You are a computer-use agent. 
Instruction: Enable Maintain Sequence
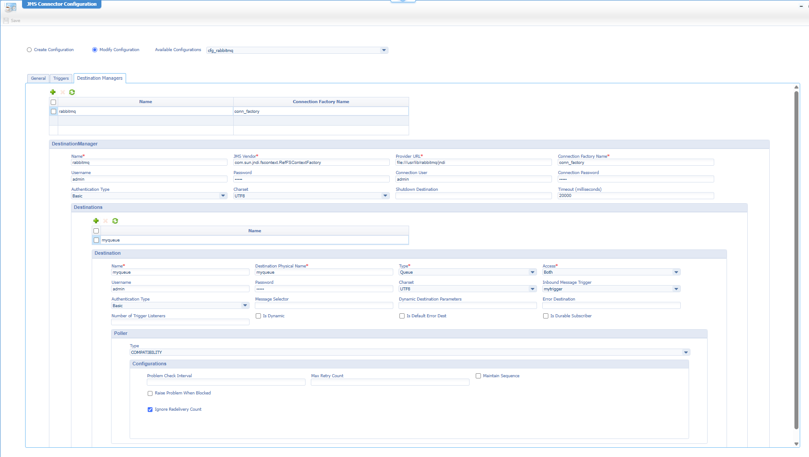[478, 375]
